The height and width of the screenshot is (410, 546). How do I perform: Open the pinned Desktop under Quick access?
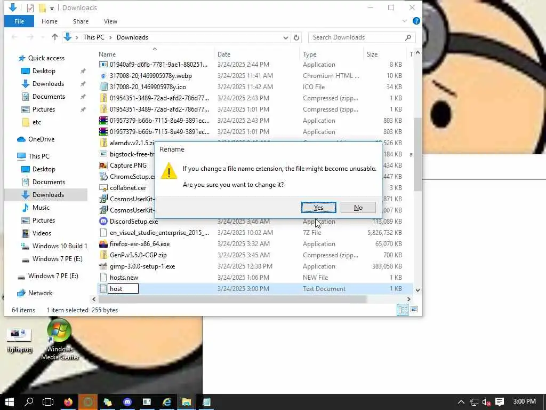[x=44, y=71]
